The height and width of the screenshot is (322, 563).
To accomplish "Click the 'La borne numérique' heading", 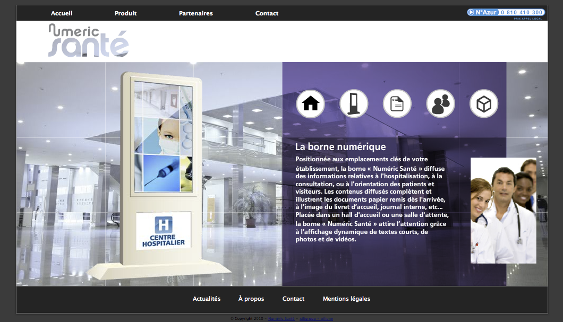I will (x=340, y=146).
